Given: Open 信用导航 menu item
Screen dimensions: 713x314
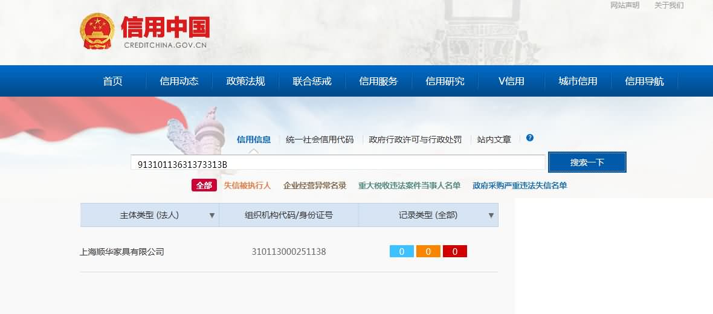Looking at the screenshot, I should pyautogui.click(x=644, y=82).
